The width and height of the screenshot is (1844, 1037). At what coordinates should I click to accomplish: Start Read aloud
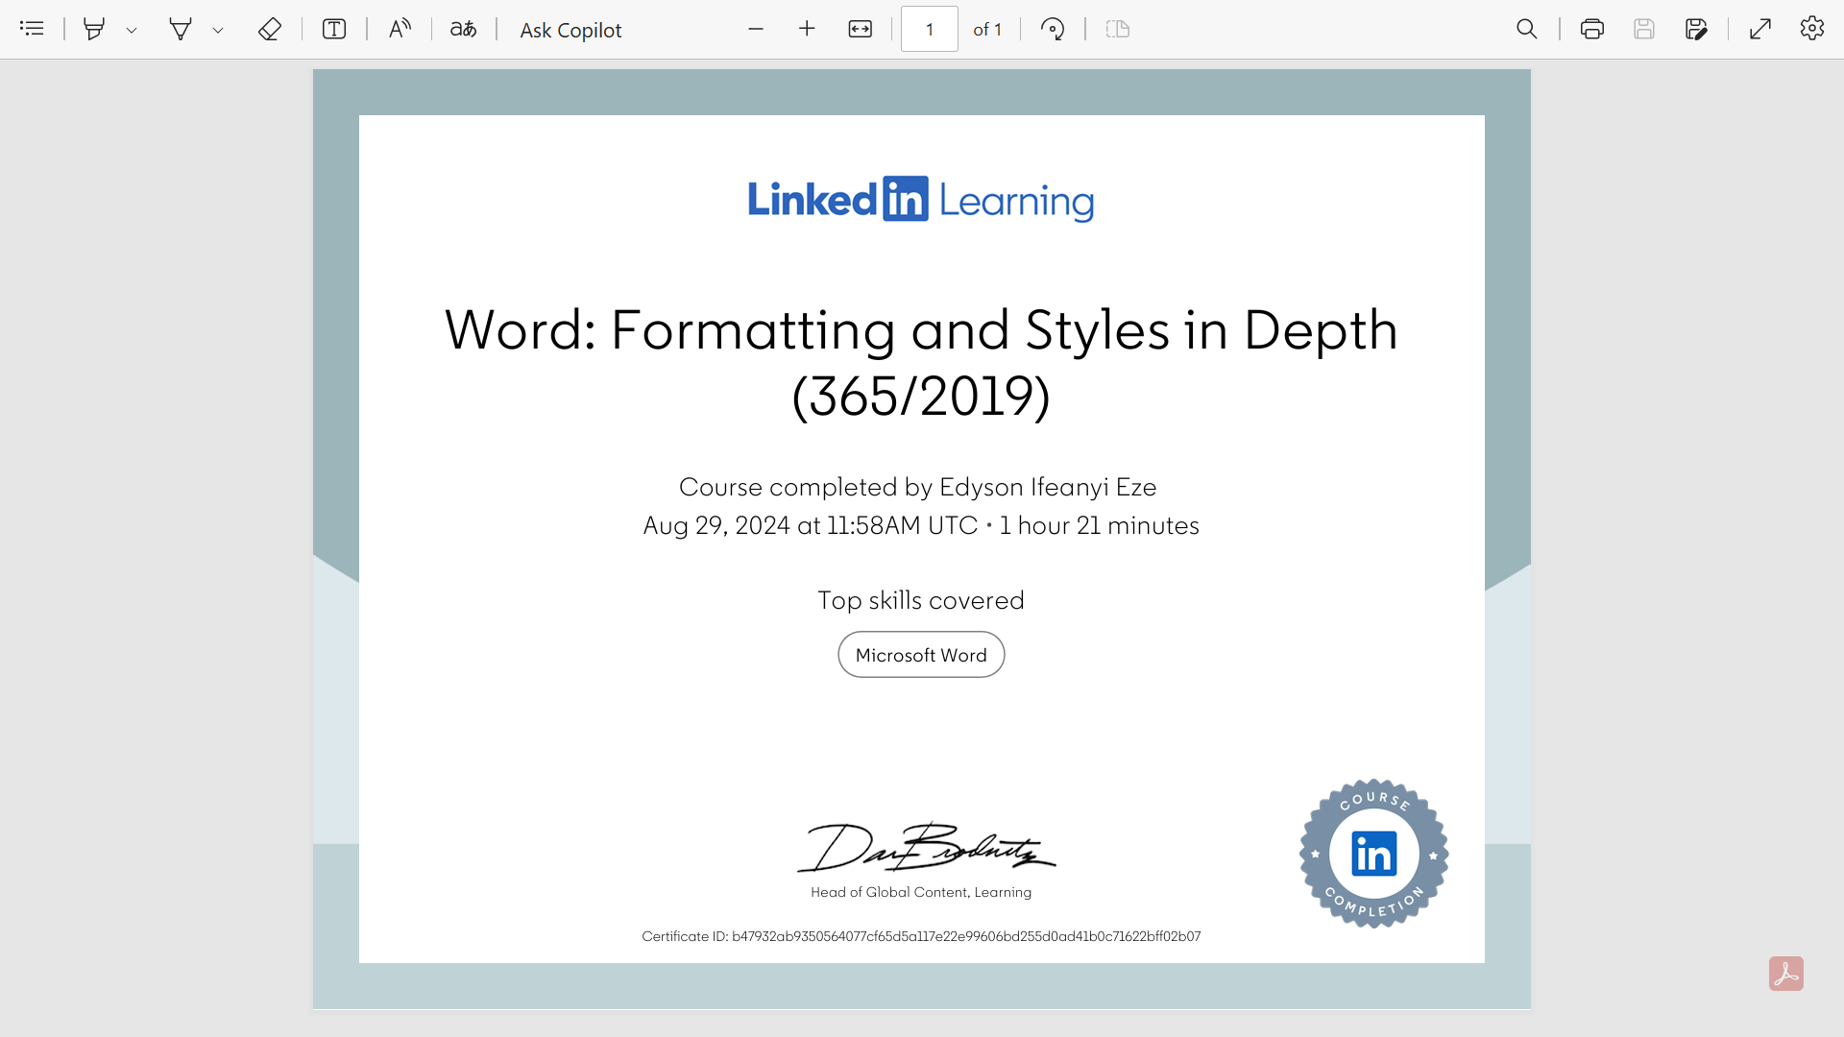(400, 29)
